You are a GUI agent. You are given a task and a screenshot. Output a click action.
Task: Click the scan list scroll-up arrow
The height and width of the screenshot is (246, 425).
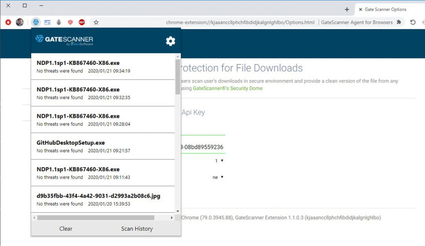(178, 57)
